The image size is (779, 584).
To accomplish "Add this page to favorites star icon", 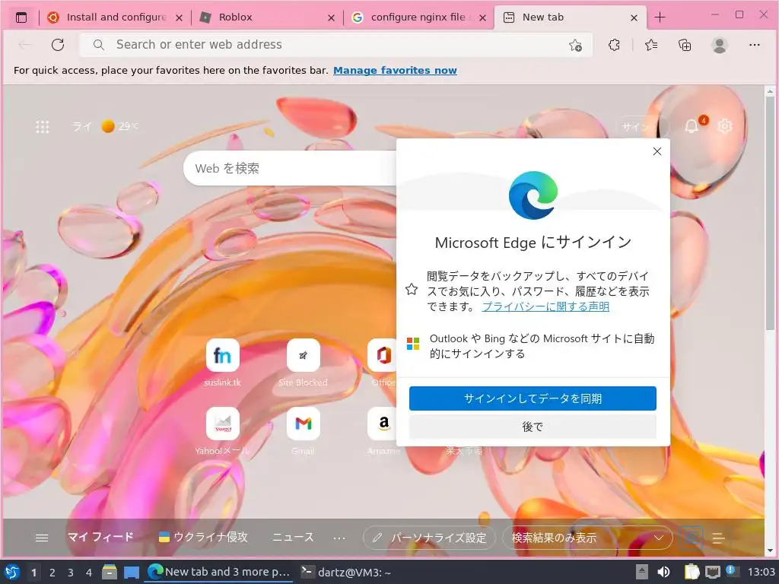I will 575,45.
